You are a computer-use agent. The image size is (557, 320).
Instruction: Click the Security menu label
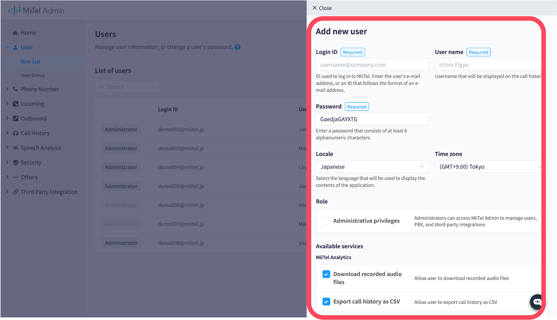click(x=31, y=163)
